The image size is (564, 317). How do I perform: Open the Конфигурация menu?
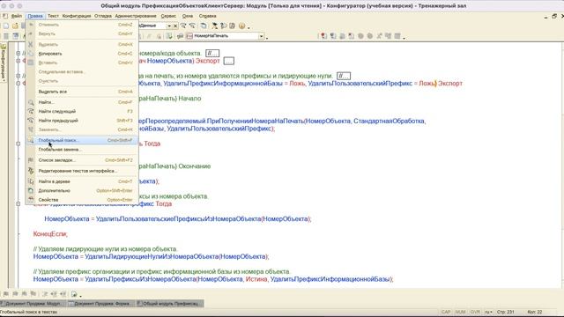(x=77, y=16)
